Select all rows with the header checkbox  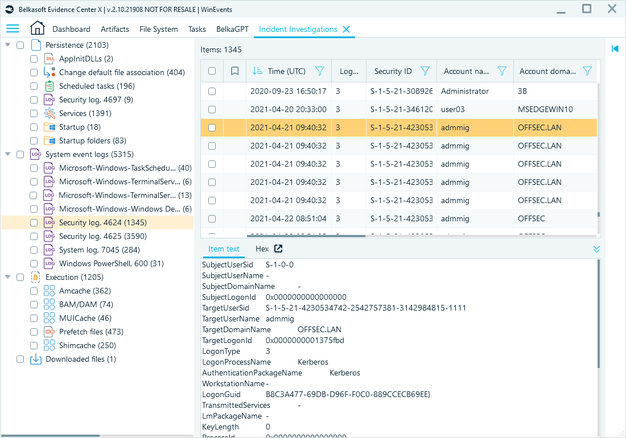pyautogui.click(x=212, y=71)
